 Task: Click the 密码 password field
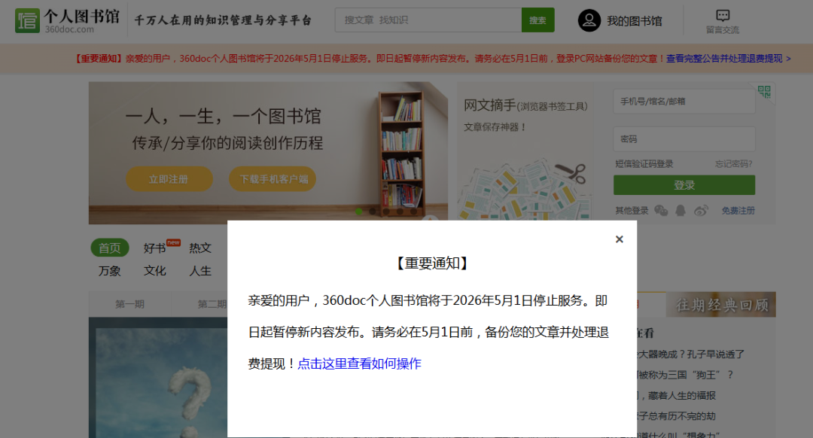(x=684, y=139)
